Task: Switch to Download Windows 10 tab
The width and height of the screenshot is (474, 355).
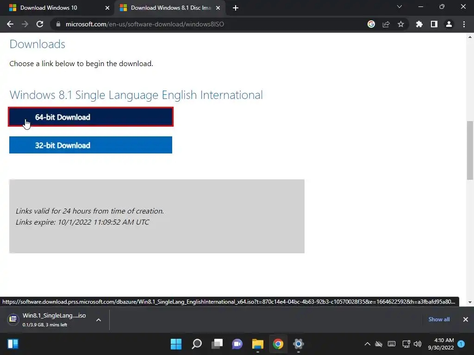Action: click(57, 8)
